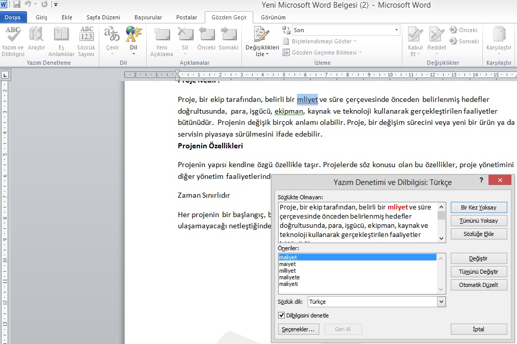The width and height of the screenshot is (517, 344).
Task: Open the Araştır research tool
Action: coord(36,39)
